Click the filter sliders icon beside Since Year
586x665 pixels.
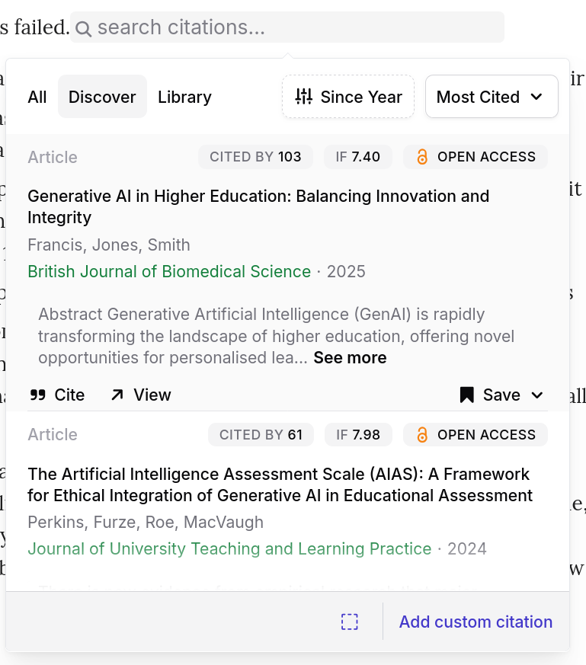303,97
